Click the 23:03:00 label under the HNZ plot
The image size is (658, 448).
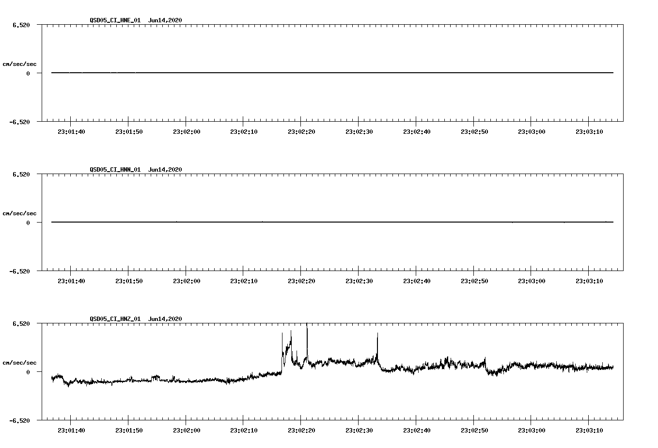pyautogui.click(x=532, y=431)
